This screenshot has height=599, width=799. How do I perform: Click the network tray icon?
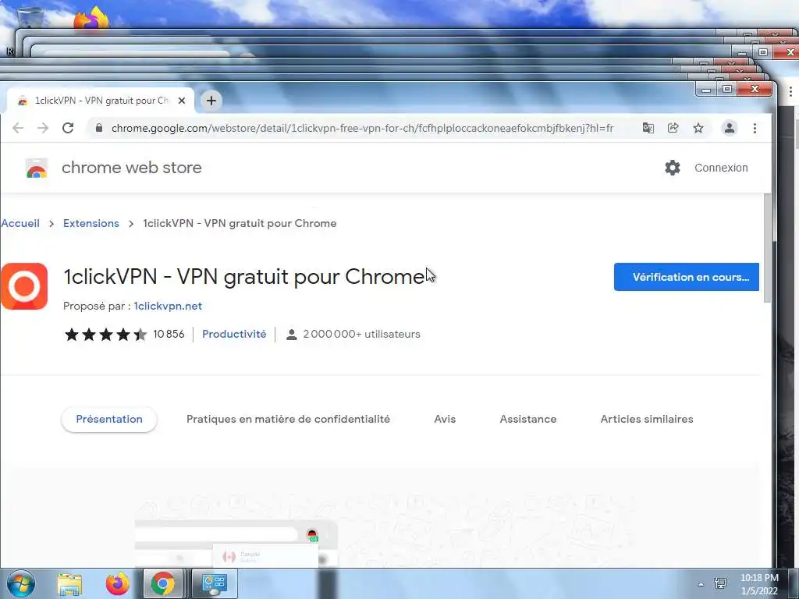[x=720, y=583]
